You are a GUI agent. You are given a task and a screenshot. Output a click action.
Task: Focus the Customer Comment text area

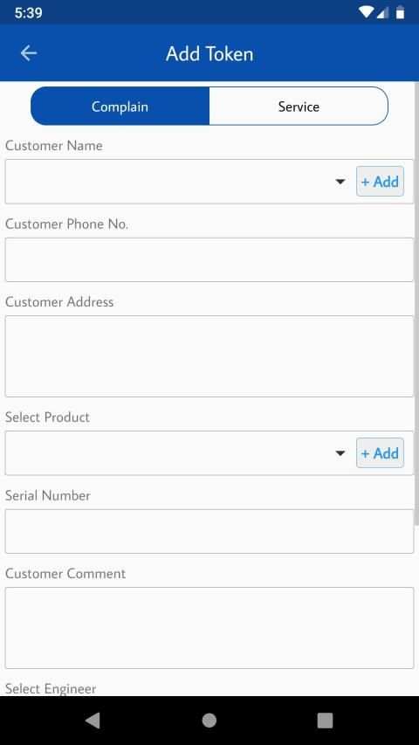tap(209, 628)
